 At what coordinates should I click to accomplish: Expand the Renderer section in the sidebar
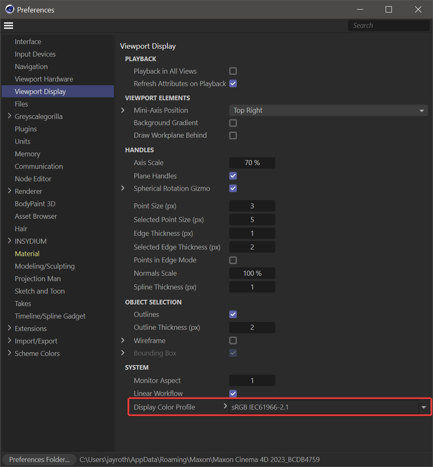(9, 191)
